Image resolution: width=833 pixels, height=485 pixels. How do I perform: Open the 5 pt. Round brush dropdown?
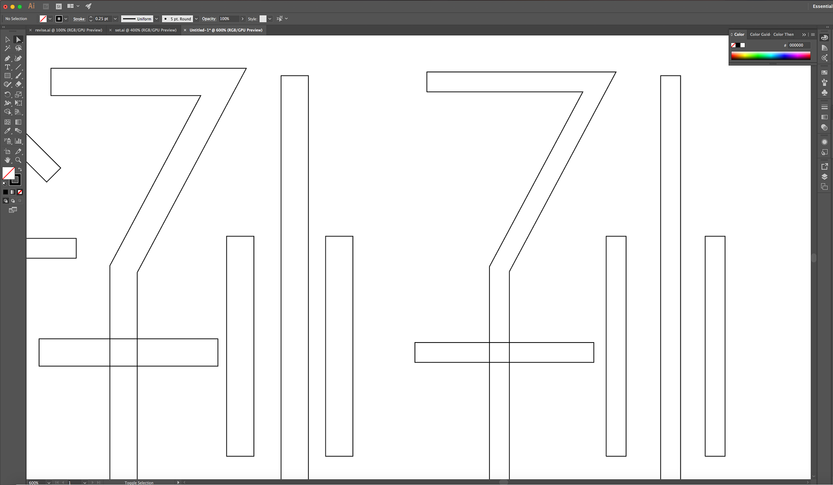[197, 19]
